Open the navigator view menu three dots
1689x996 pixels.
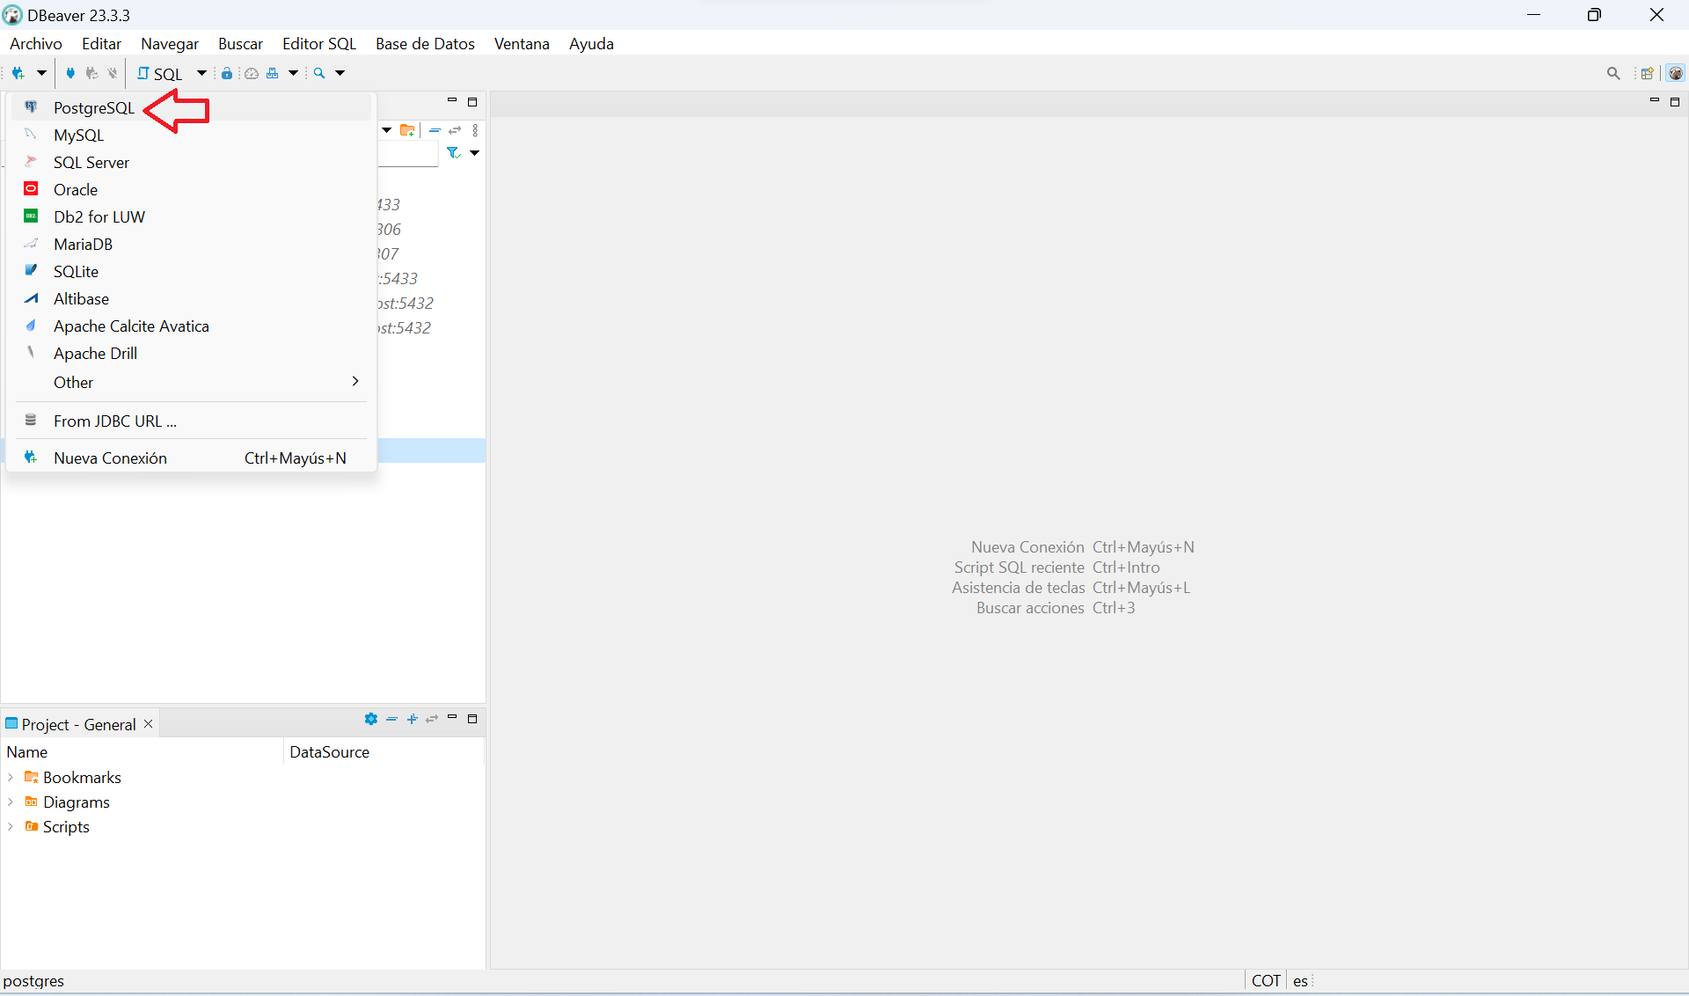coord(476,130)
